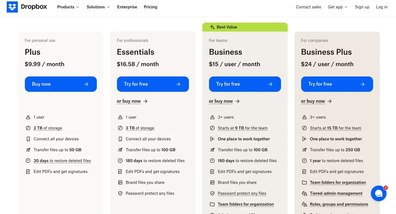Expand the Solutions dropdown menu

point(98,7)
